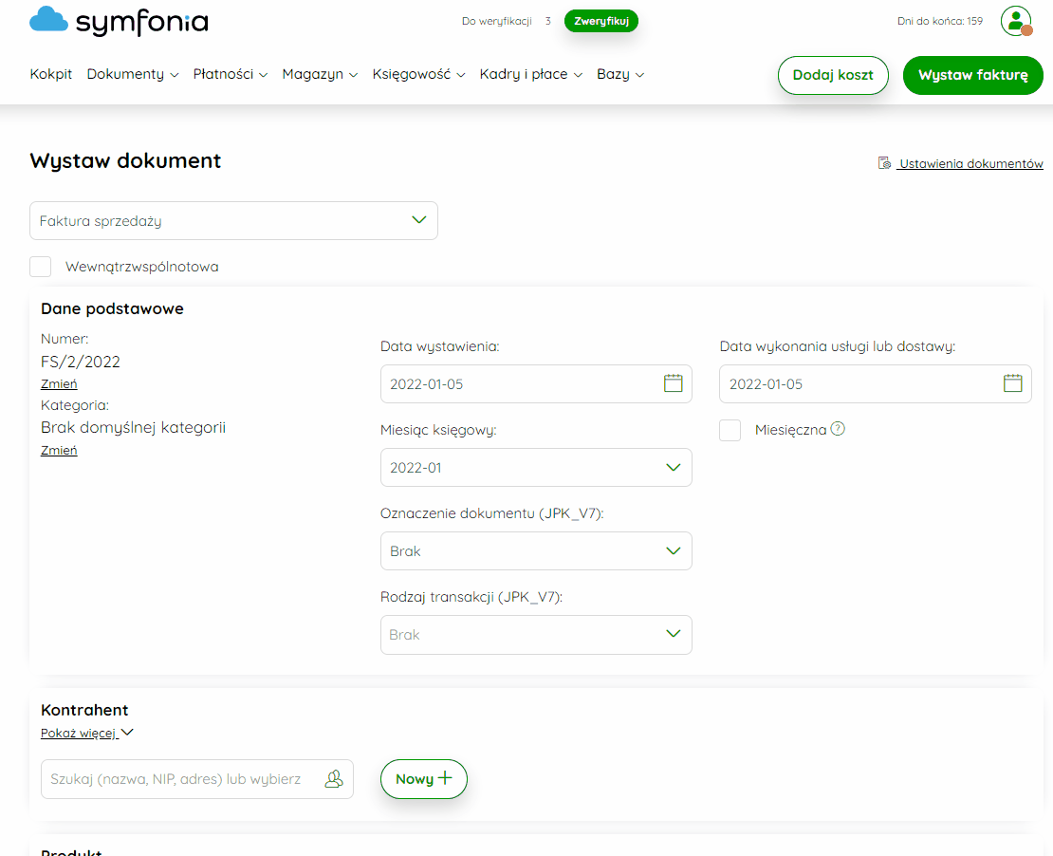Focus the contractor search field

pos(196,779)
